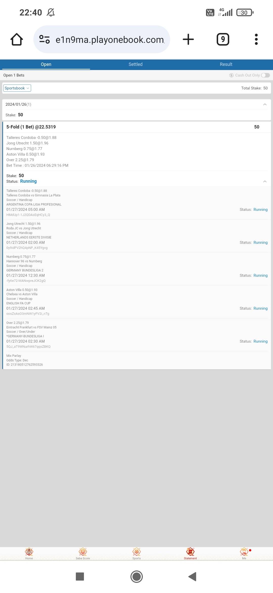The image size is (273, 593).
Task: Open the Home icon in bottom navigation
Action: coord(29,553)
